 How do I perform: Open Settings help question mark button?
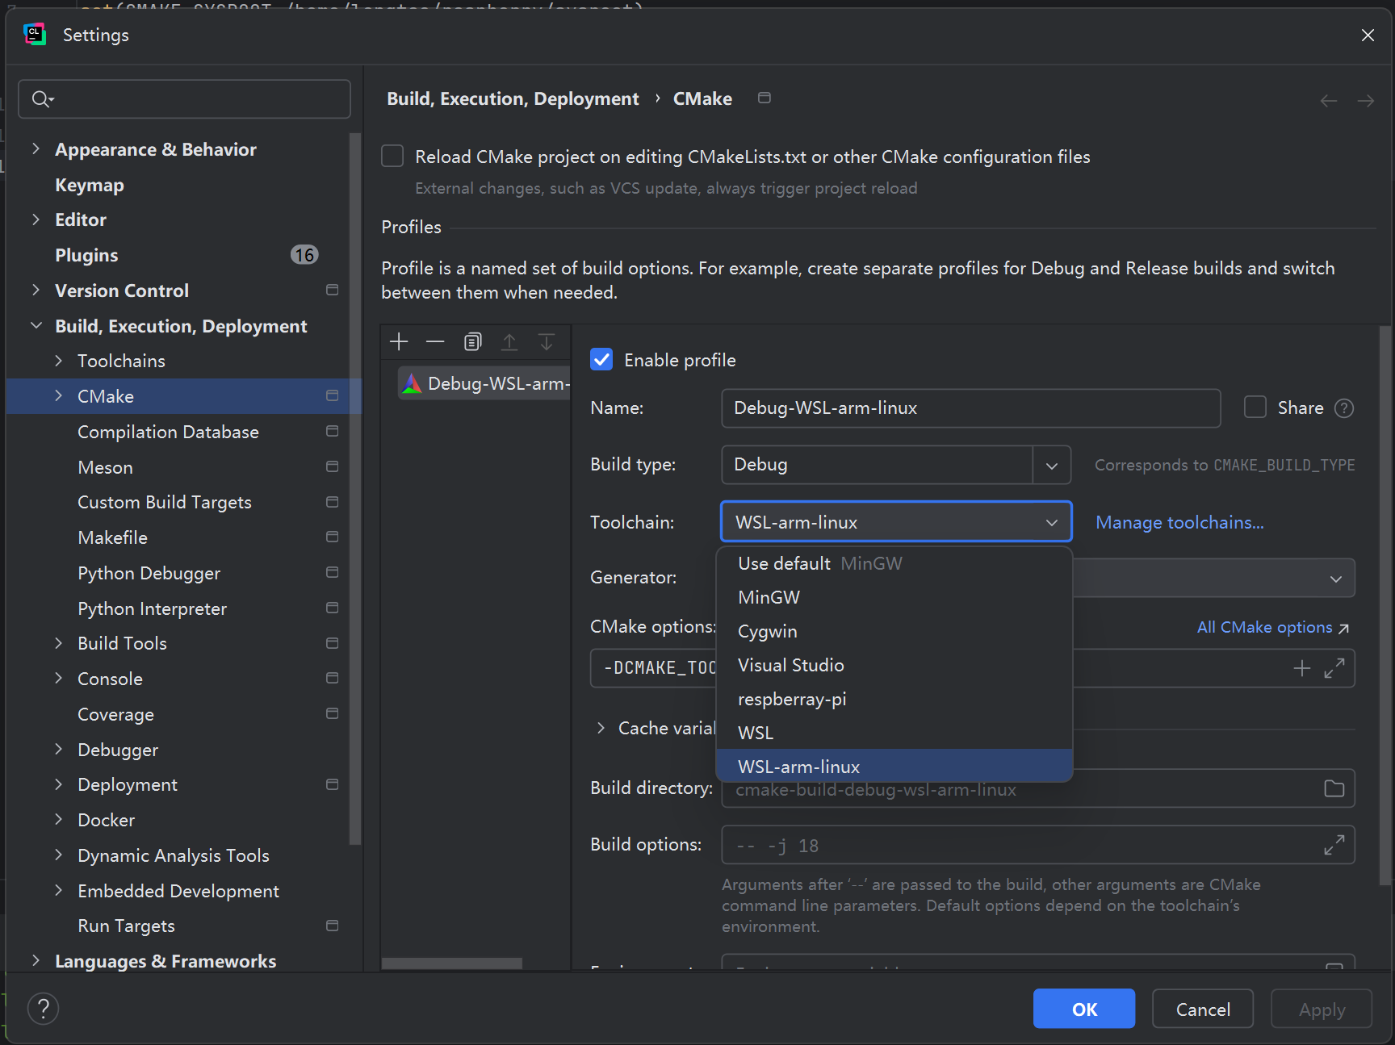coord(44,1009)
